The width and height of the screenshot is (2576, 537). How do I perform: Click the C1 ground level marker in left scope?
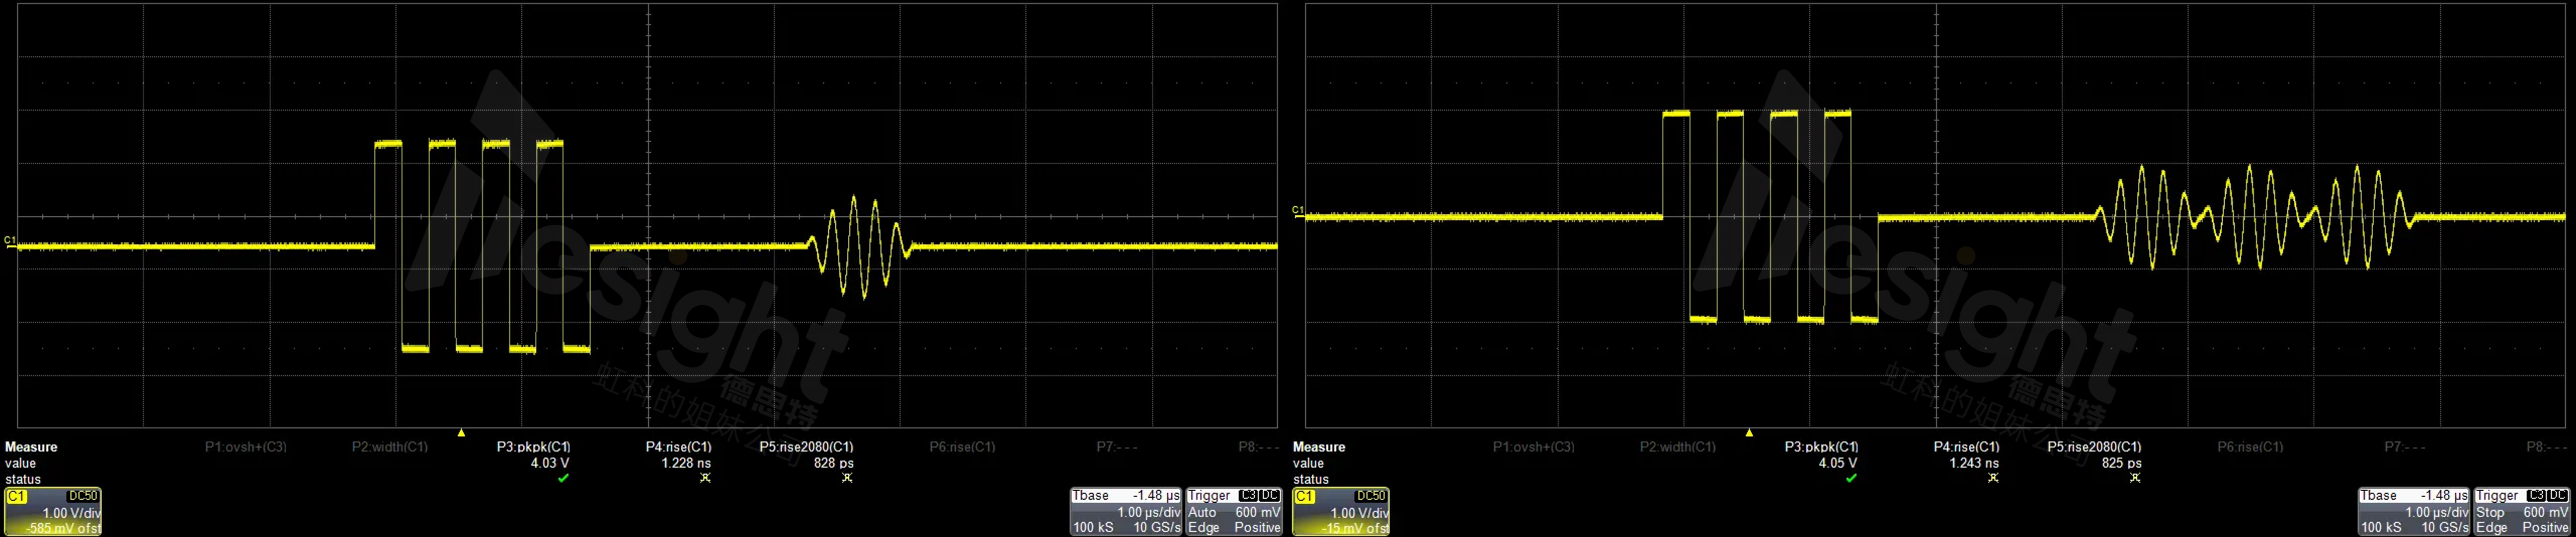pos(10,240)
